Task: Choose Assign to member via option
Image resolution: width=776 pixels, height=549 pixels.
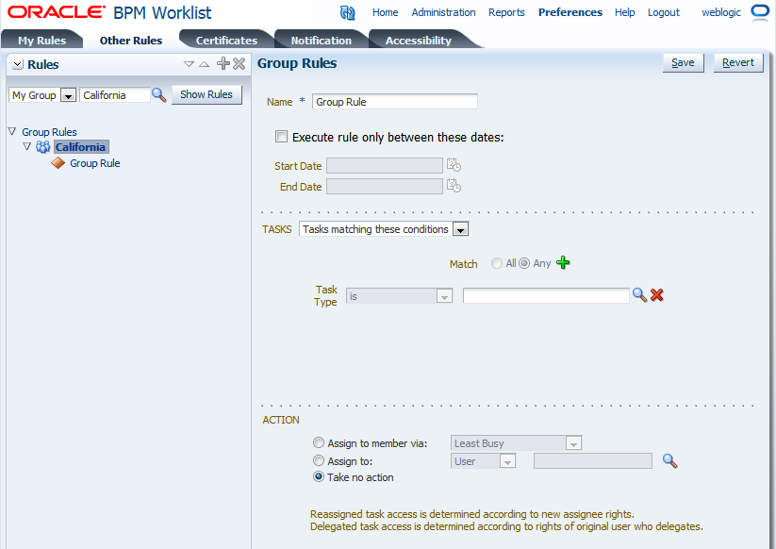Action: [x=318, y=442]
